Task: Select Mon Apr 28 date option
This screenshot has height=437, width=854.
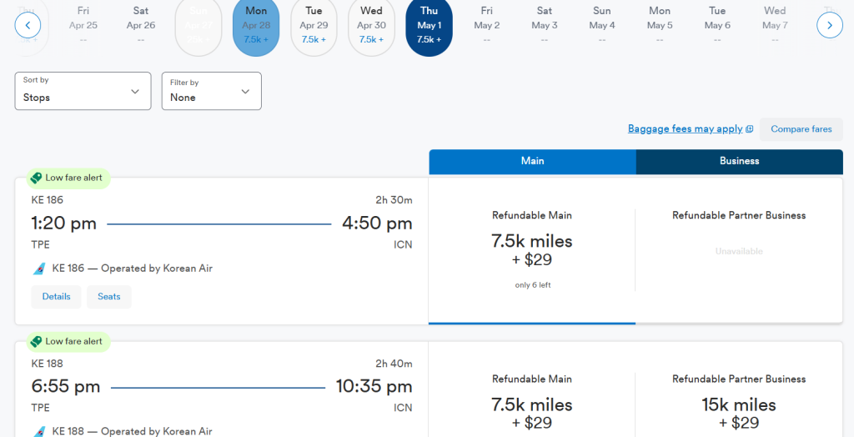Action: pos(256,27)
